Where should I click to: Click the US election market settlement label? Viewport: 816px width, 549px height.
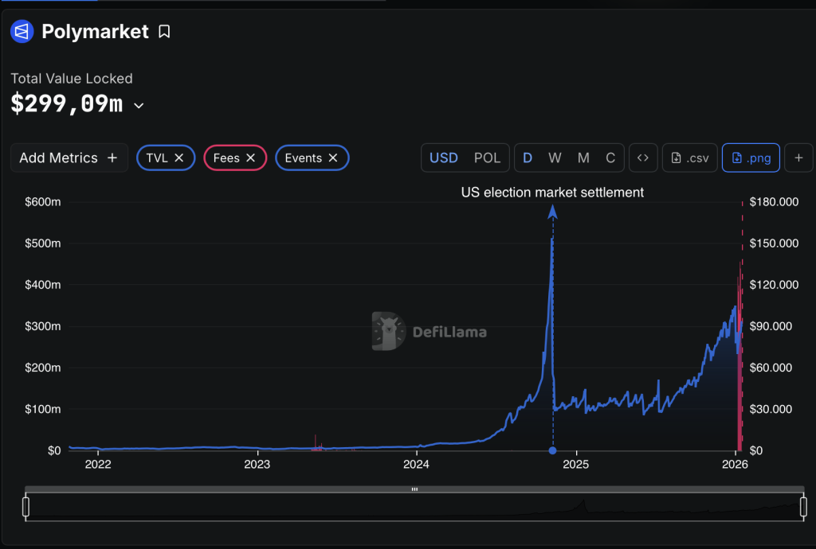point(552,193)
